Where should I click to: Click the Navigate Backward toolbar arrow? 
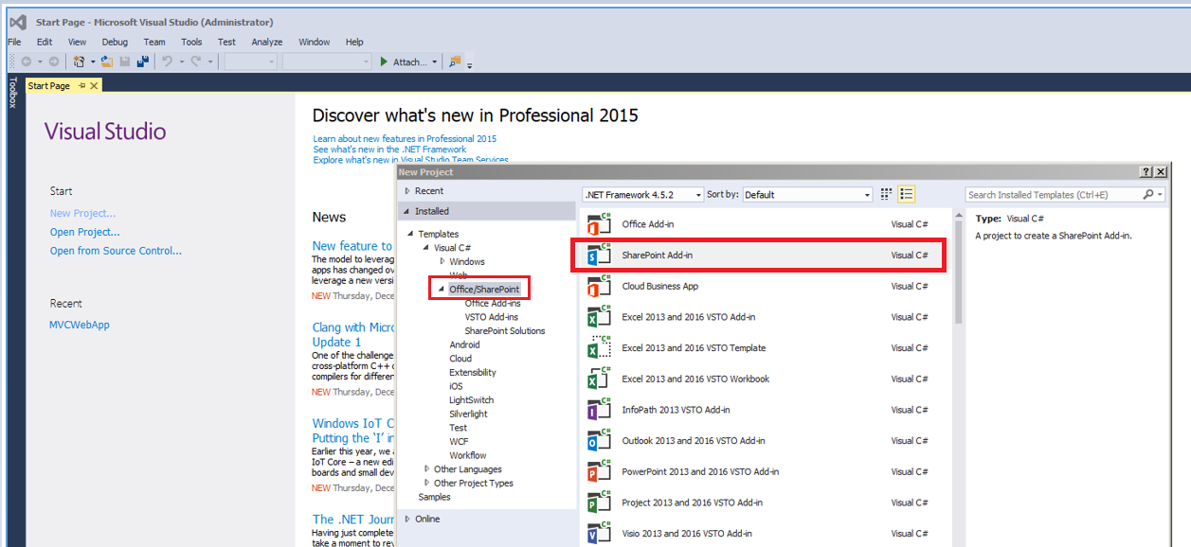[x=27, y=62]
